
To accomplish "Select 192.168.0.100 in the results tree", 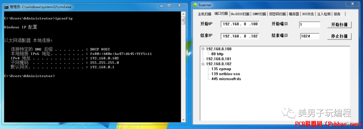I will click(x=218, y=49).
